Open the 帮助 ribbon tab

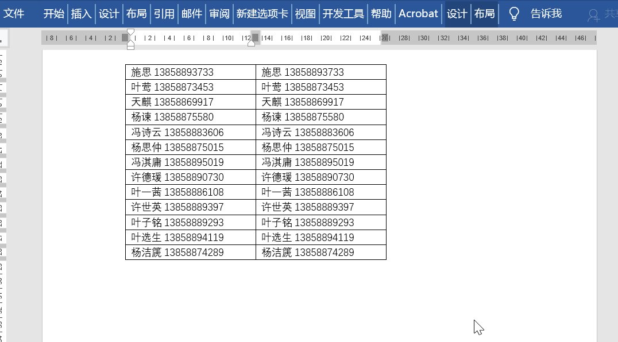[x=381, y=14]
